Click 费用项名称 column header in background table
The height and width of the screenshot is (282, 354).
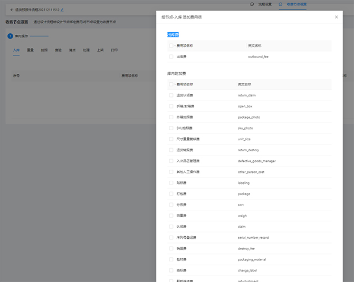[x=130, y=76]
